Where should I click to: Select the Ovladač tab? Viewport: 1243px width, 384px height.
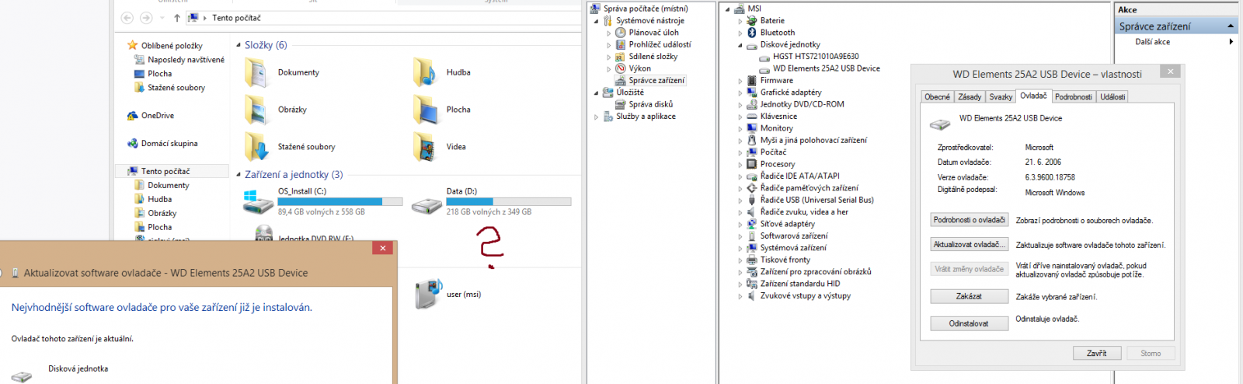coord(1033,96)
